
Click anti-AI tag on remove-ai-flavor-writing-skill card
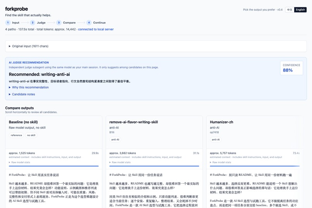[115, 139]
